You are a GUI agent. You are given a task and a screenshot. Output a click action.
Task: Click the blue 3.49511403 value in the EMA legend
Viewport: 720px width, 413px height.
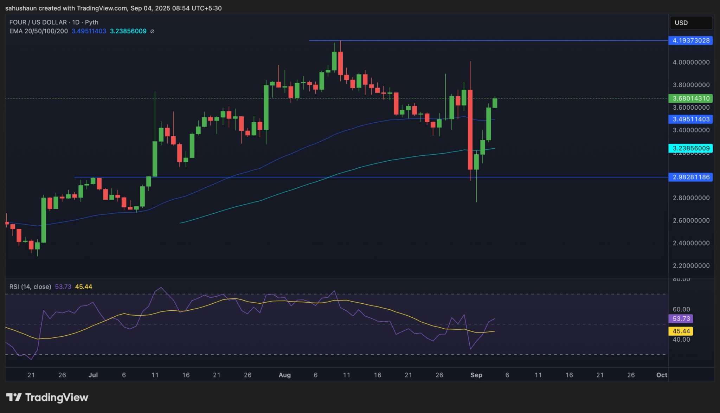89,31
